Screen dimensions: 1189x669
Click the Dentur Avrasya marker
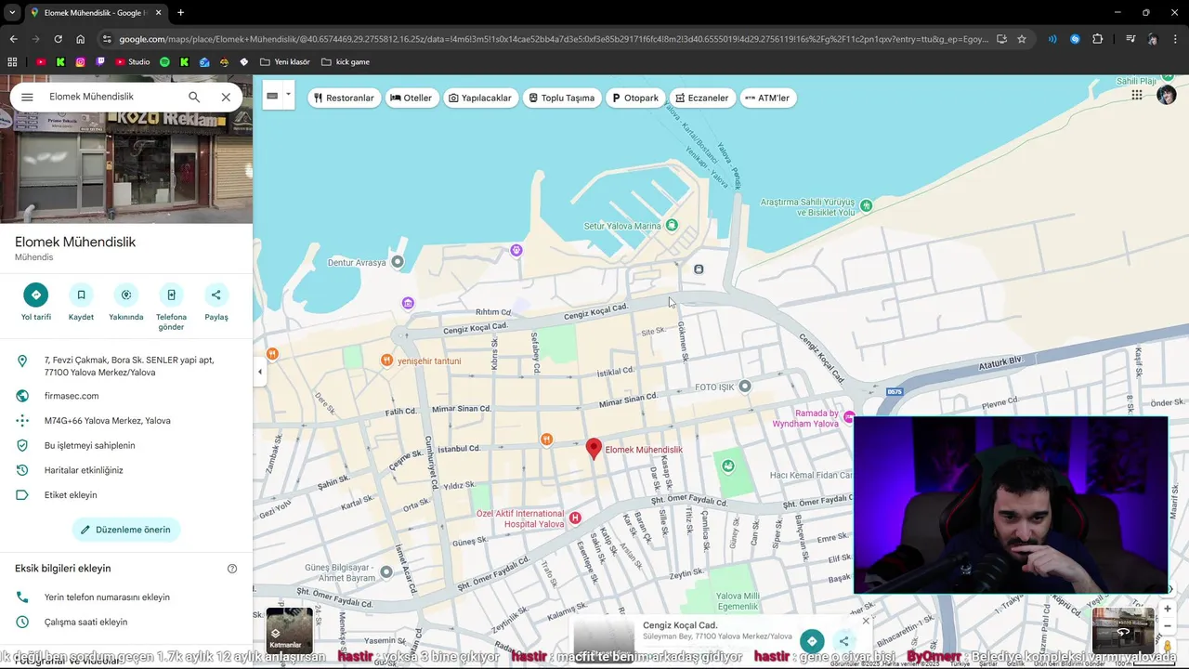pos(399,262)
